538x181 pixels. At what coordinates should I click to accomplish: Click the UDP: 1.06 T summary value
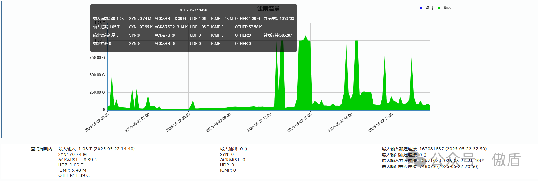[71, 165]
